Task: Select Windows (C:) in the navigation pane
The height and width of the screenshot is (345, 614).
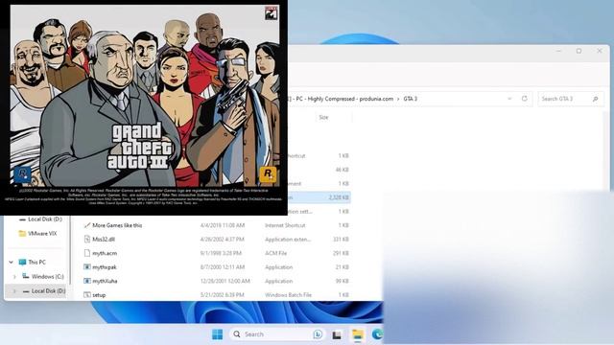Action: pos(47,277)
